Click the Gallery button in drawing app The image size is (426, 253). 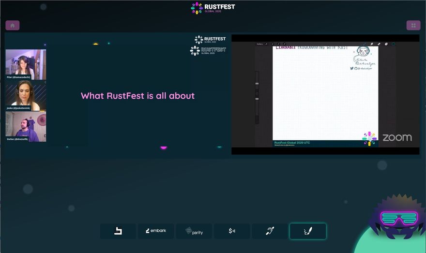pyautogui.click(x=259, y=44)
